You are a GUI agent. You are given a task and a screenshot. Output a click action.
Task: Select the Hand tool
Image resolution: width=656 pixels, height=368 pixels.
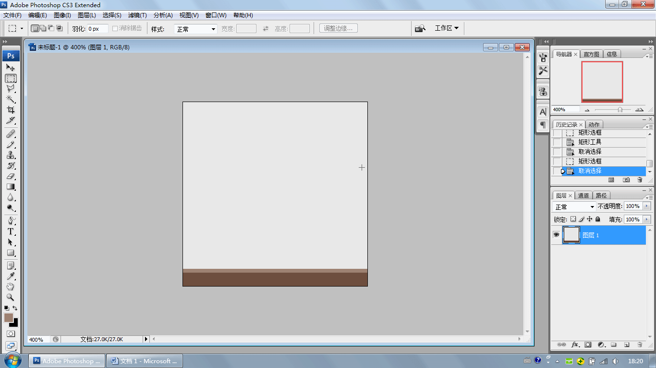click(x=11, y=287)
